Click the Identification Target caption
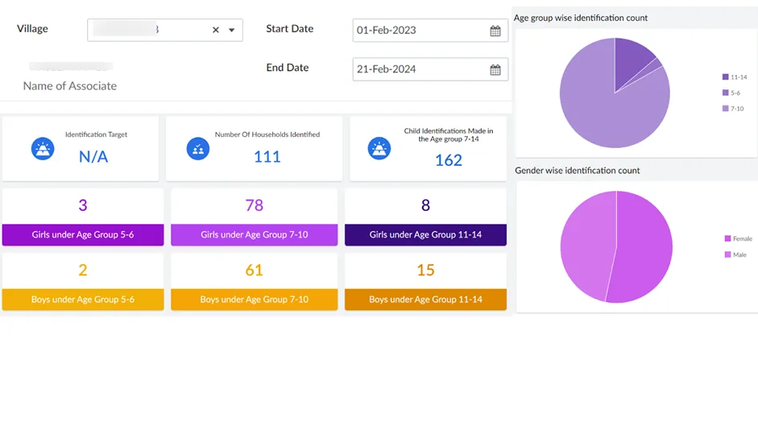The image size is (758, 426). tap(96, 134)
